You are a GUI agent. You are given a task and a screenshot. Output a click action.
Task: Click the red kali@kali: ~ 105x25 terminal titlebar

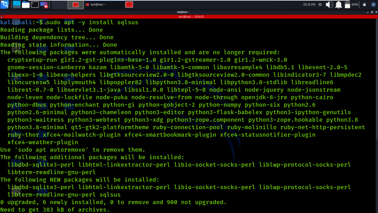pyautogui.click(x=189, y=17)
